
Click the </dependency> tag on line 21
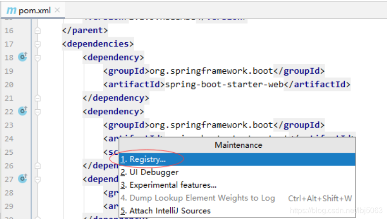(x=116, y=98)
